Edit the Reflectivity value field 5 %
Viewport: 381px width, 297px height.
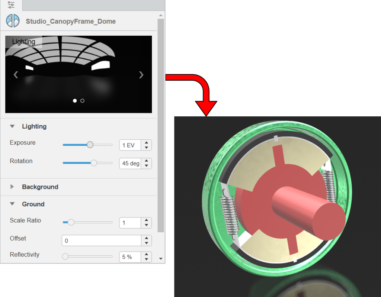130,257
